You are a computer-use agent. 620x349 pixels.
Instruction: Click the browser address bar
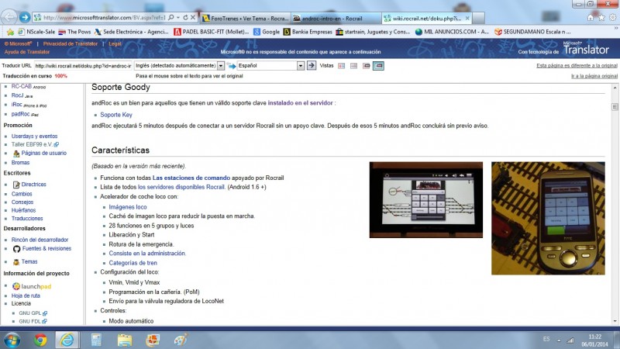click(x=104, y=17)
